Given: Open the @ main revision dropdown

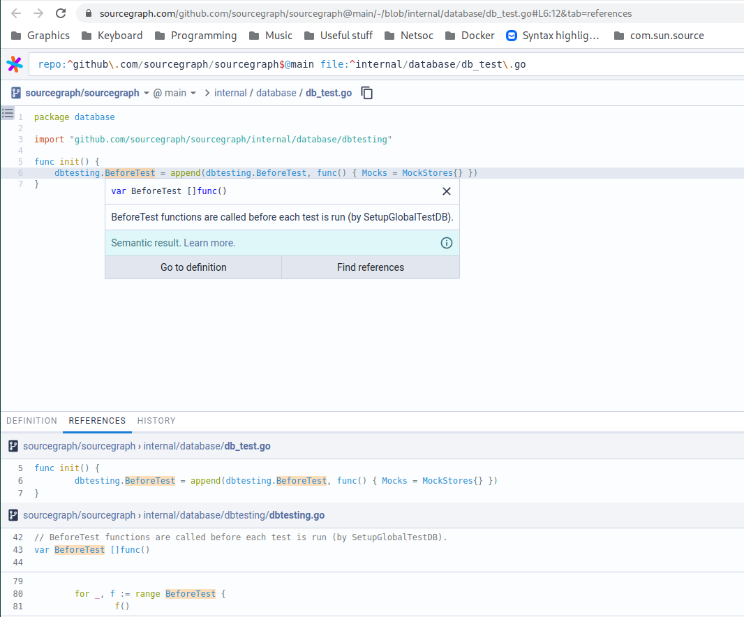Looking at the screenshot, I should [174, 93].
